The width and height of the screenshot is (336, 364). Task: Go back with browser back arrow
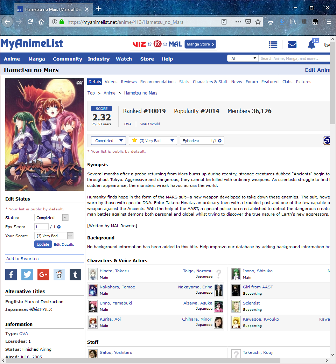(7, 22)
